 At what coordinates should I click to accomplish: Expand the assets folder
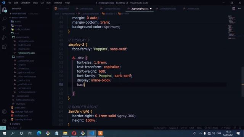18,21
